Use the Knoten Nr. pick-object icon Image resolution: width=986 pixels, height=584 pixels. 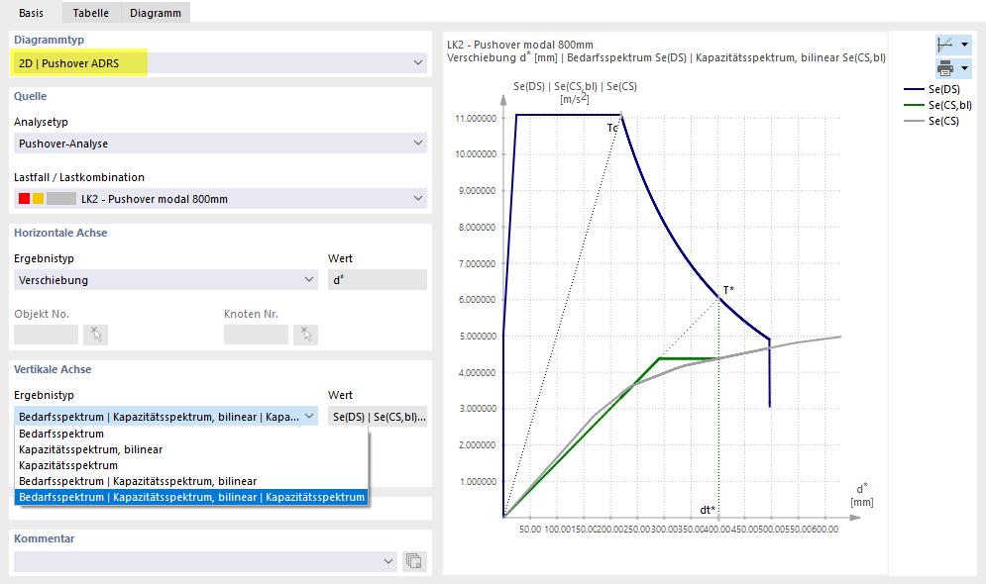[305, 334]
